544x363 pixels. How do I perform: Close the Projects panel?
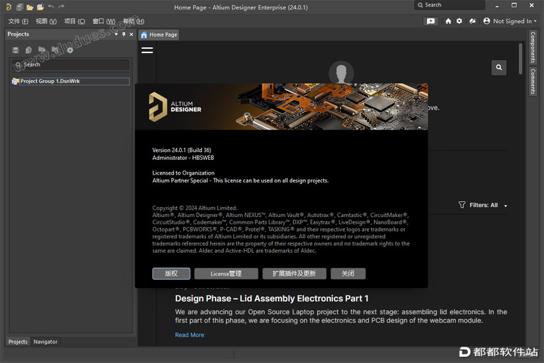[131, 35]
